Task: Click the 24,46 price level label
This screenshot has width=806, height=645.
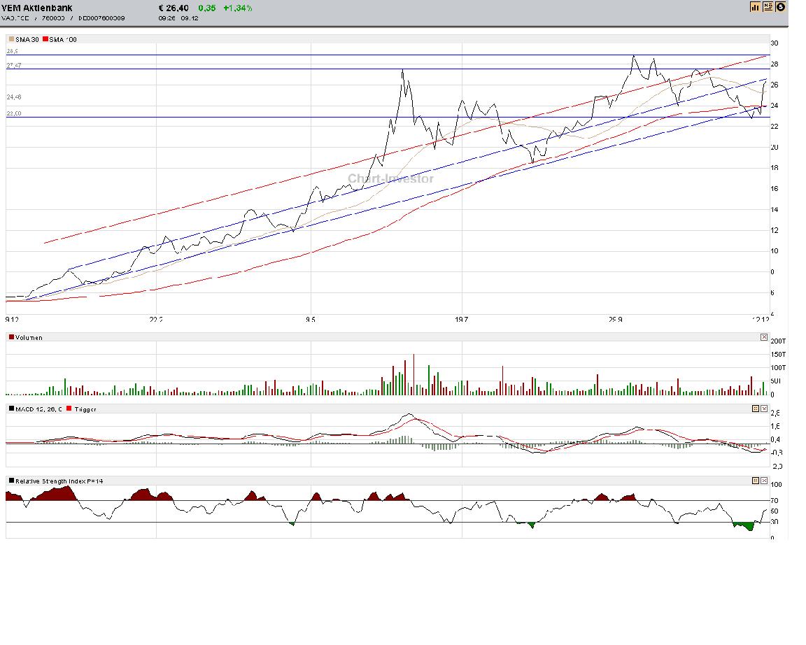Action: click(14, 97)
